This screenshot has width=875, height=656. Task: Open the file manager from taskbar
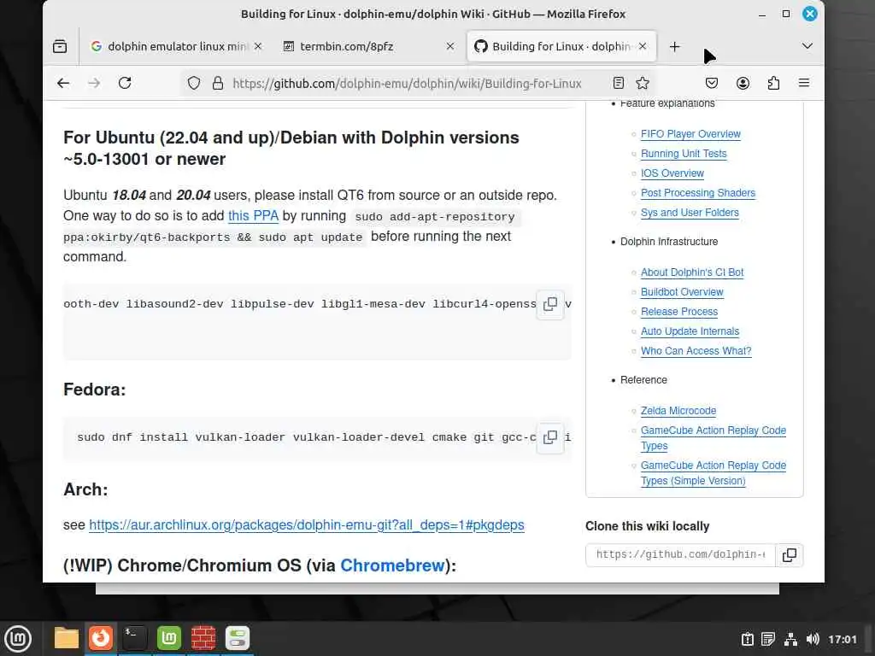click(x=67, y=638)
